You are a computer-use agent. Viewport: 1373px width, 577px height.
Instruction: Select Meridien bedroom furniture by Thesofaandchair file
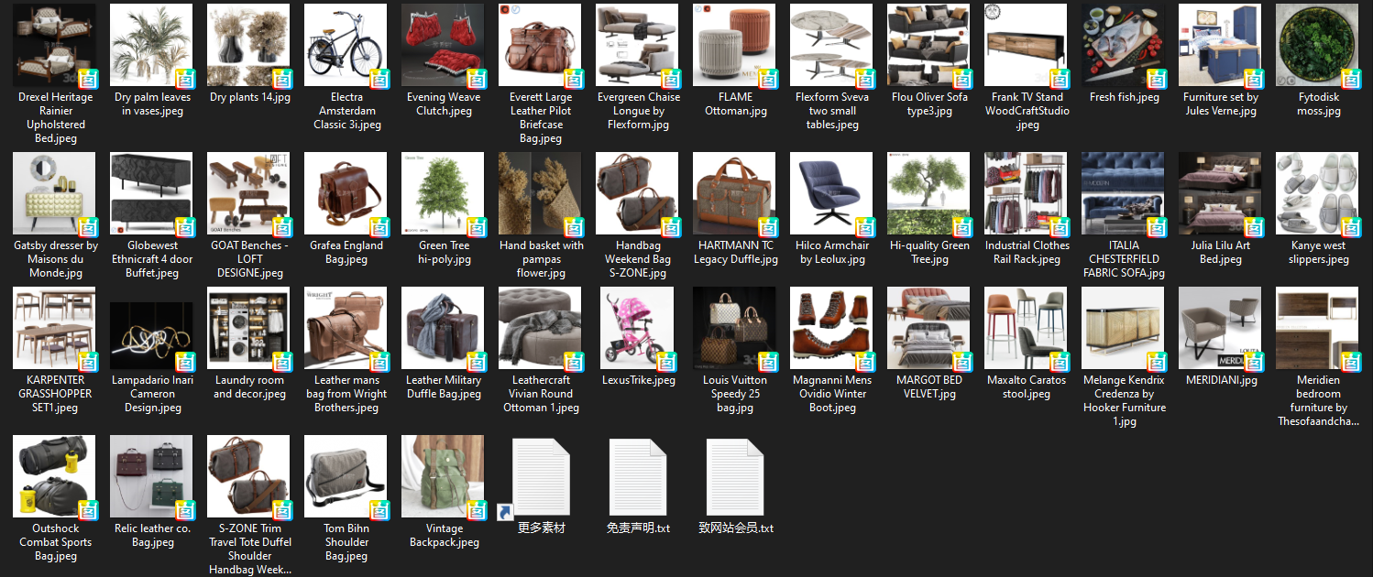1318,328
